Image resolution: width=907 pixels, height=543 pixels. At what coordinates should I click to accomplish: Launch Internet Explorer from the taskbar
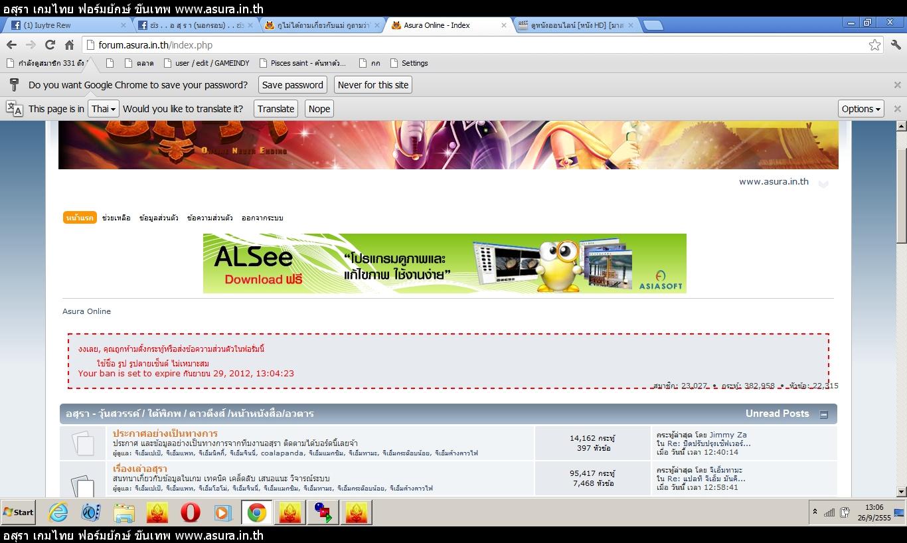pos(58,512)
